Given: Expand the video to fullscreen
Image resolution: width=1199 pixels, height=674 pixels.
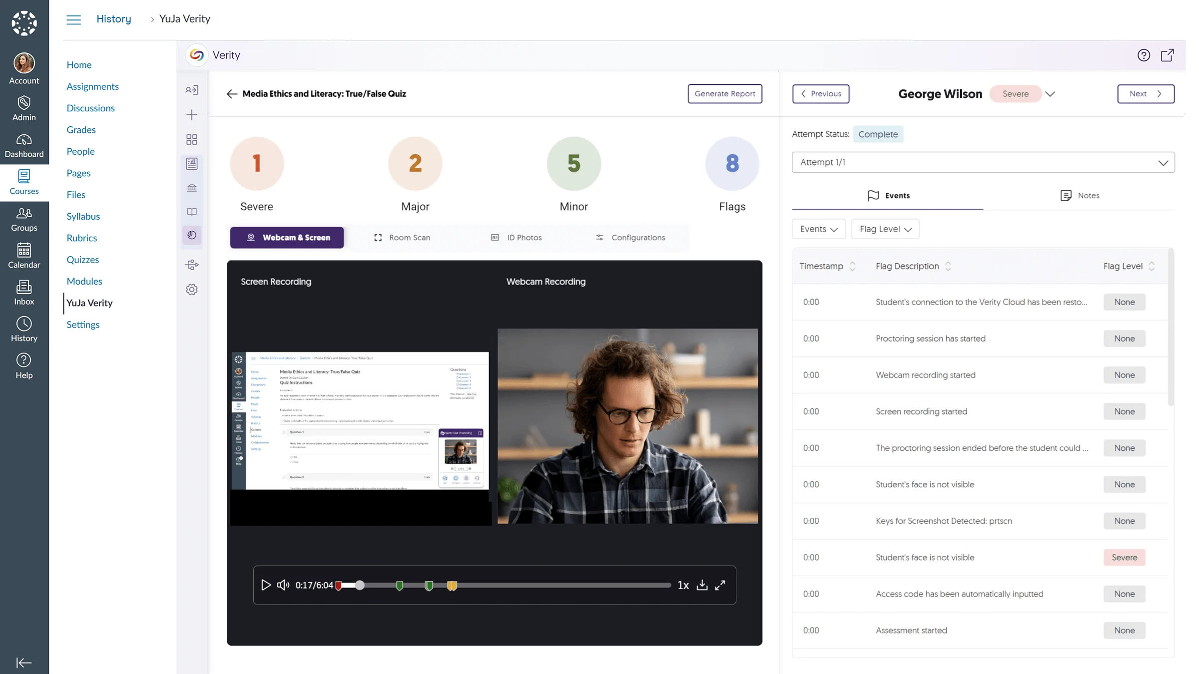Looking at the screenshot, I should pos(720,585).
